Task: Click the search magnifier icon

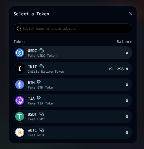Action: (19, 29)
